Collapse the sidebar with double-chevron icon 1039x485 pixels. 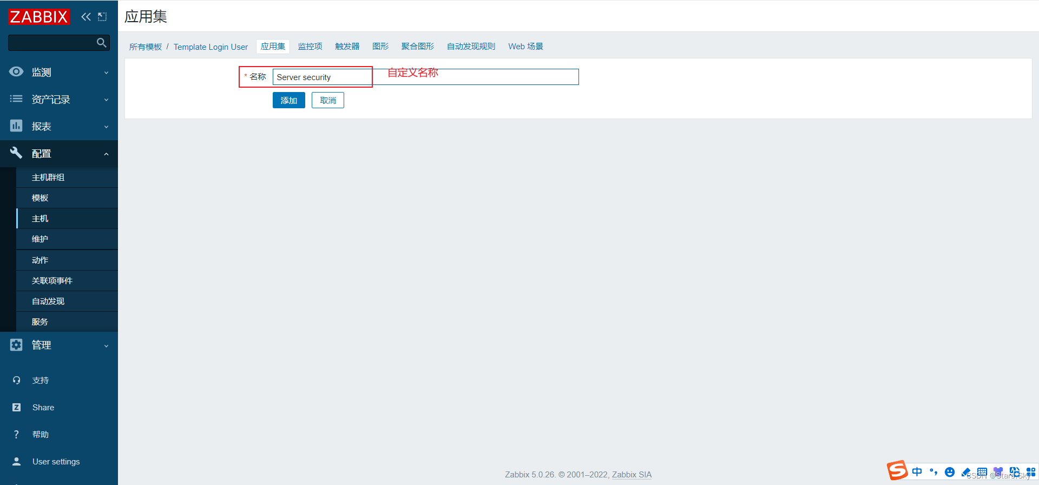[x=86, y=17]
